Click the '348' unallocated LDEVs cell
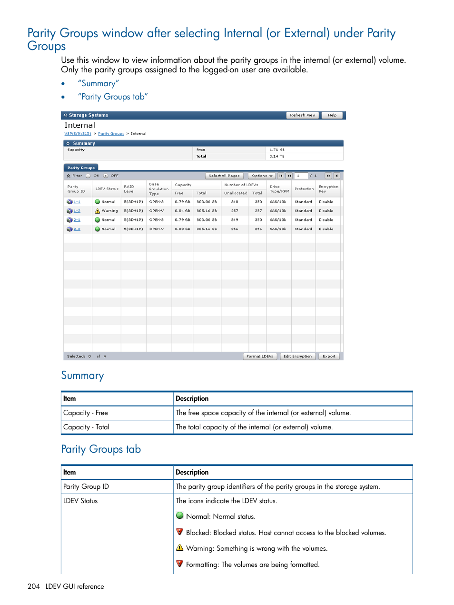The width and height of the screenshot is (454, 605). pyautogui.click(x=235, y=202)
